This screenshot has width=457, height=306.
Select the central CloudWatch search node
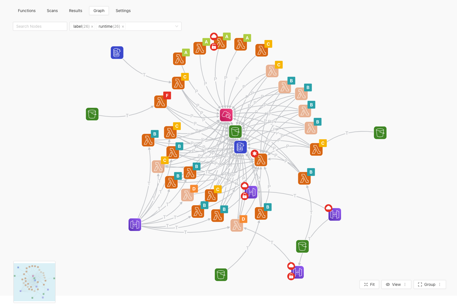pyautogui.click(x=226, y=115)
